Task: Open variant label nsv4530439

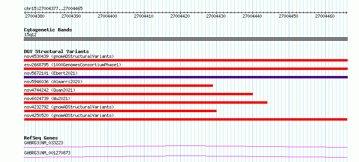Action: pyautogui.click(x=69, y=56)
